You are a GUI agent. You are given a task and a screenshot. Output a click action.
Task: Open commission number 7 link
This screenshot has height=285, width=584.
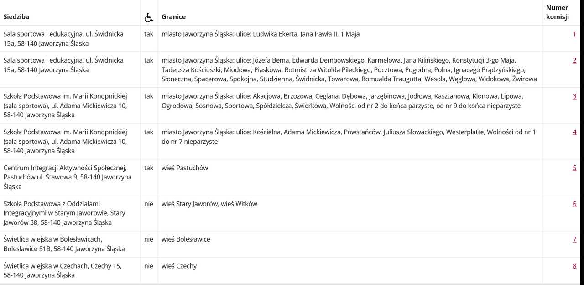coord(574,239)
